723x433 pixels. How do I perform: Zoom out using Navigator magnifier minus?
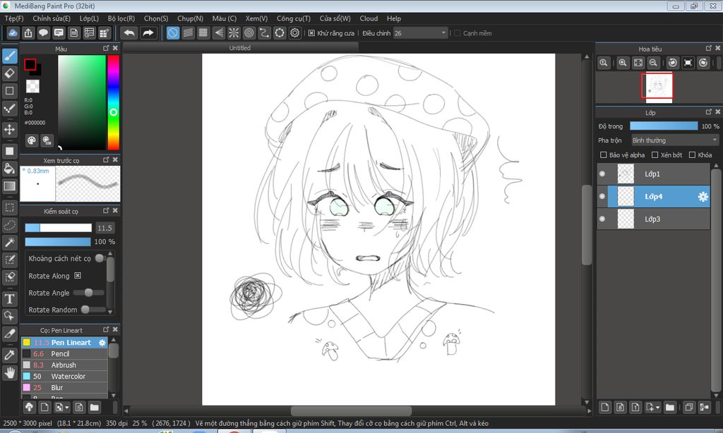click(653, 63)
